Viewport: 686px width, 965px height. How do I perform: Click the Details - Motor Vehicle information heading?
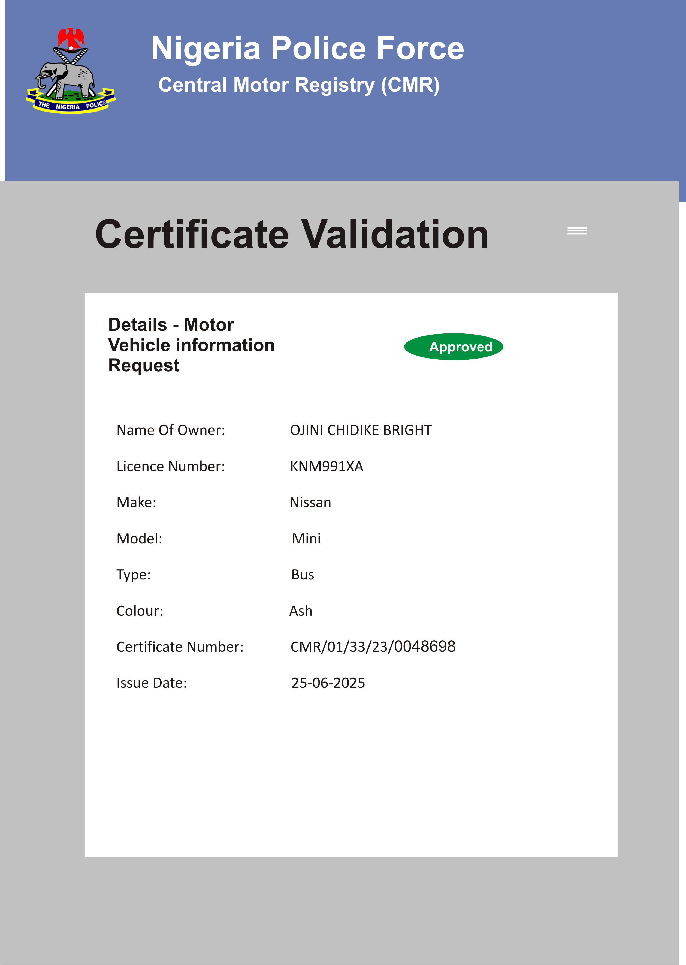tap(191, 345)
